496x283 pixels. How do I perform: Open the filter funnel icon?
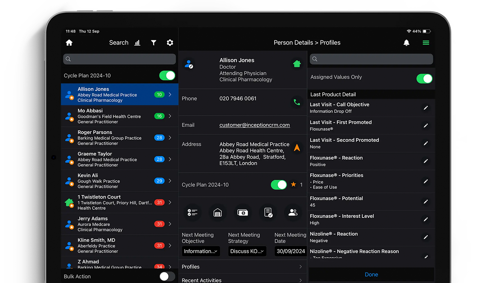(x=153, y=43)
